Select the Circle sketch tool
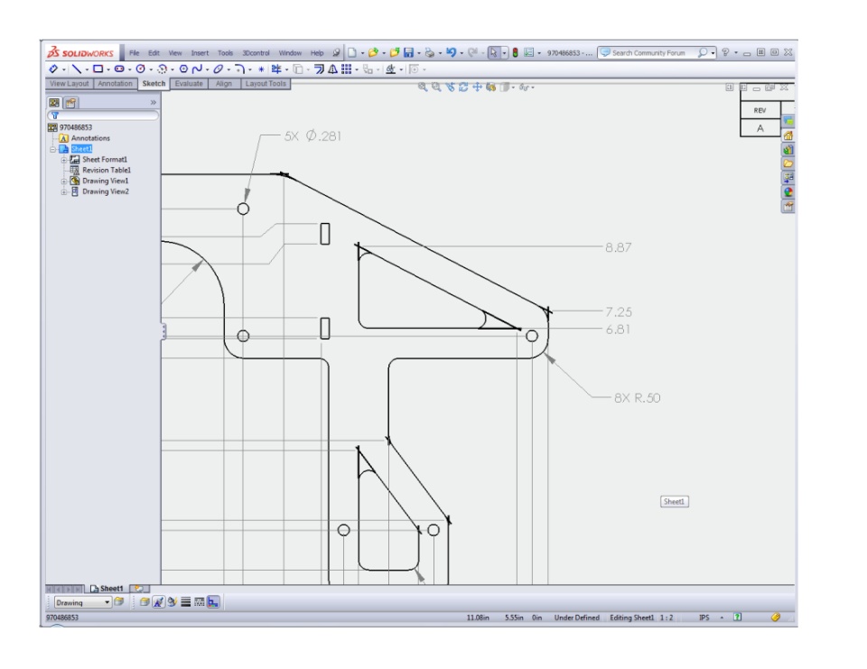 pos(141,70)
